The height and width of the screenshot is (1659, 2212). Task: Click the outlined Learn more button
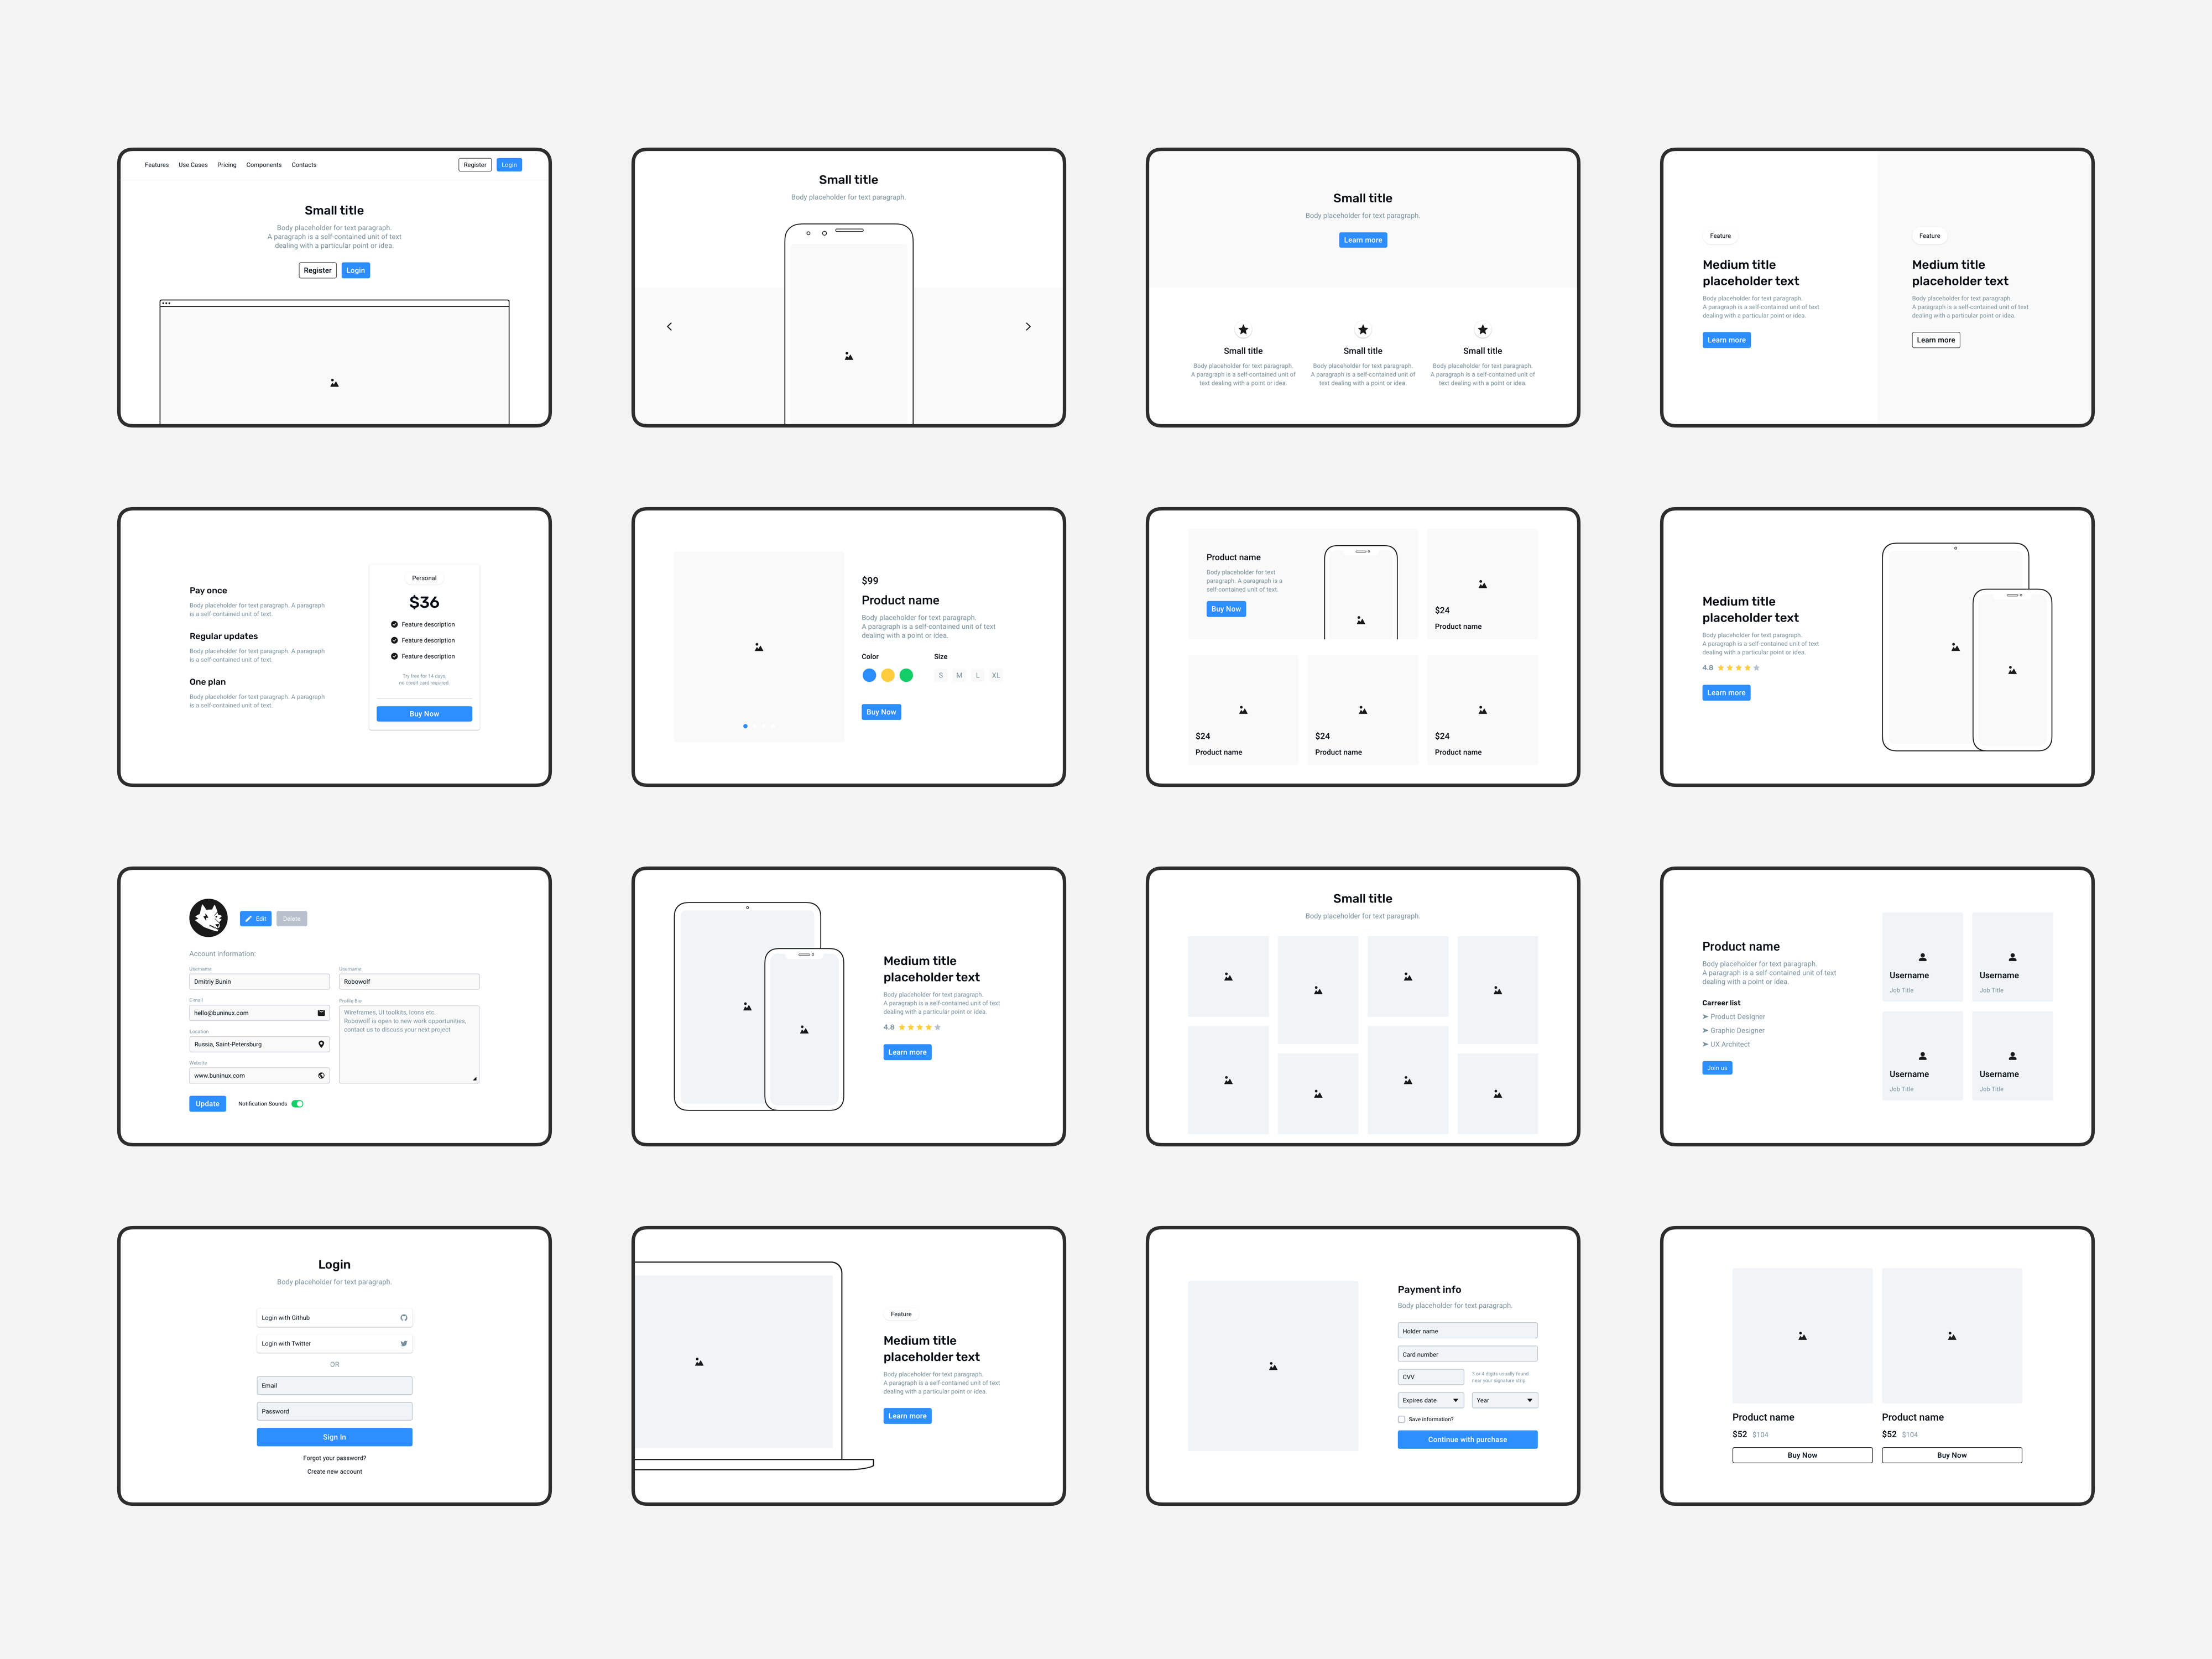(x=1936, y=340)
